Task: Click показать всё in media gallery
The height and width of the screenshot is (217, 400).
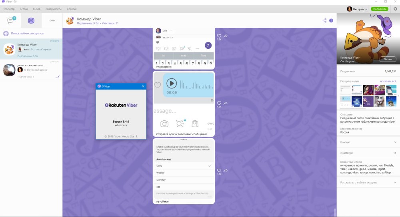Action: (x=388, y=81)
